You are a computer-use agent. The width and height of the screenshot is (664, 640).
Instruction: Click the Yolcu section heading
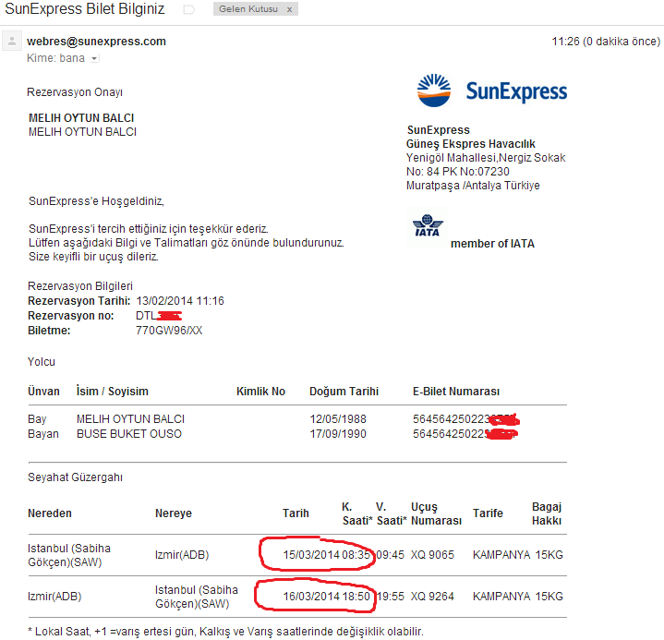click(x=42, y=362)
